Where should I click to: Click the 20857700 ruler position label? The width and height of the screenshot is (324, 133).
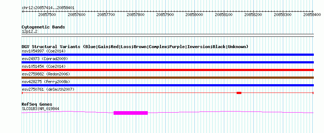(106, 15)
